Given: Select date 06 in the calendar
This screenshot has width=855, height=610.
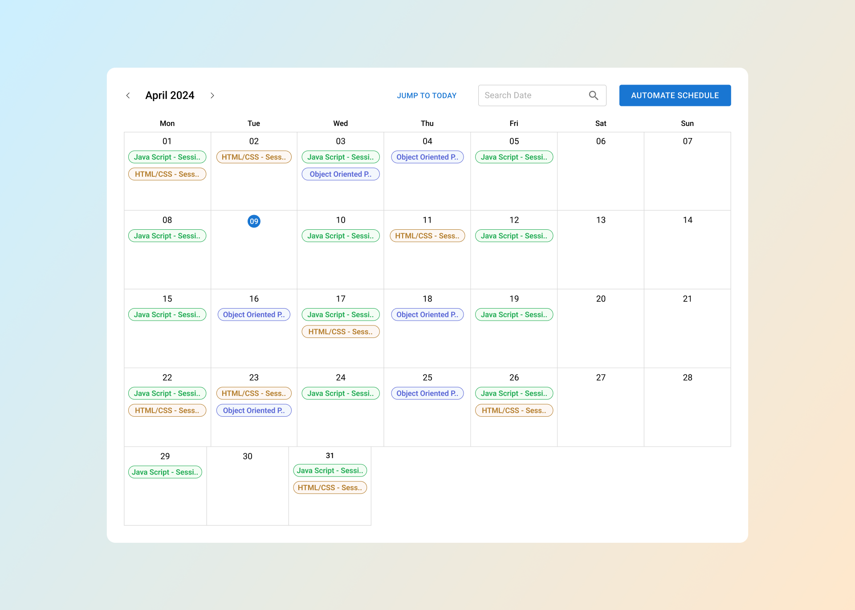Looking at the screenshot, I should tap(601, 141).
